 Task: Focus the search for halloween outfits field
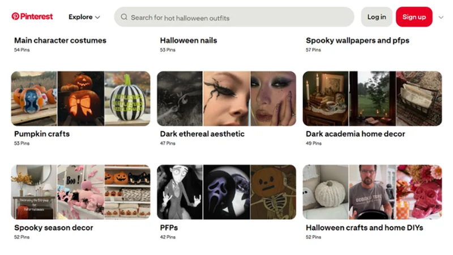tap(234, 17)
